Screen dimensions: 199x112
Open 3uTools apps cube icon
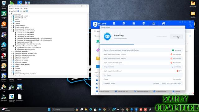tap(124, 23)
